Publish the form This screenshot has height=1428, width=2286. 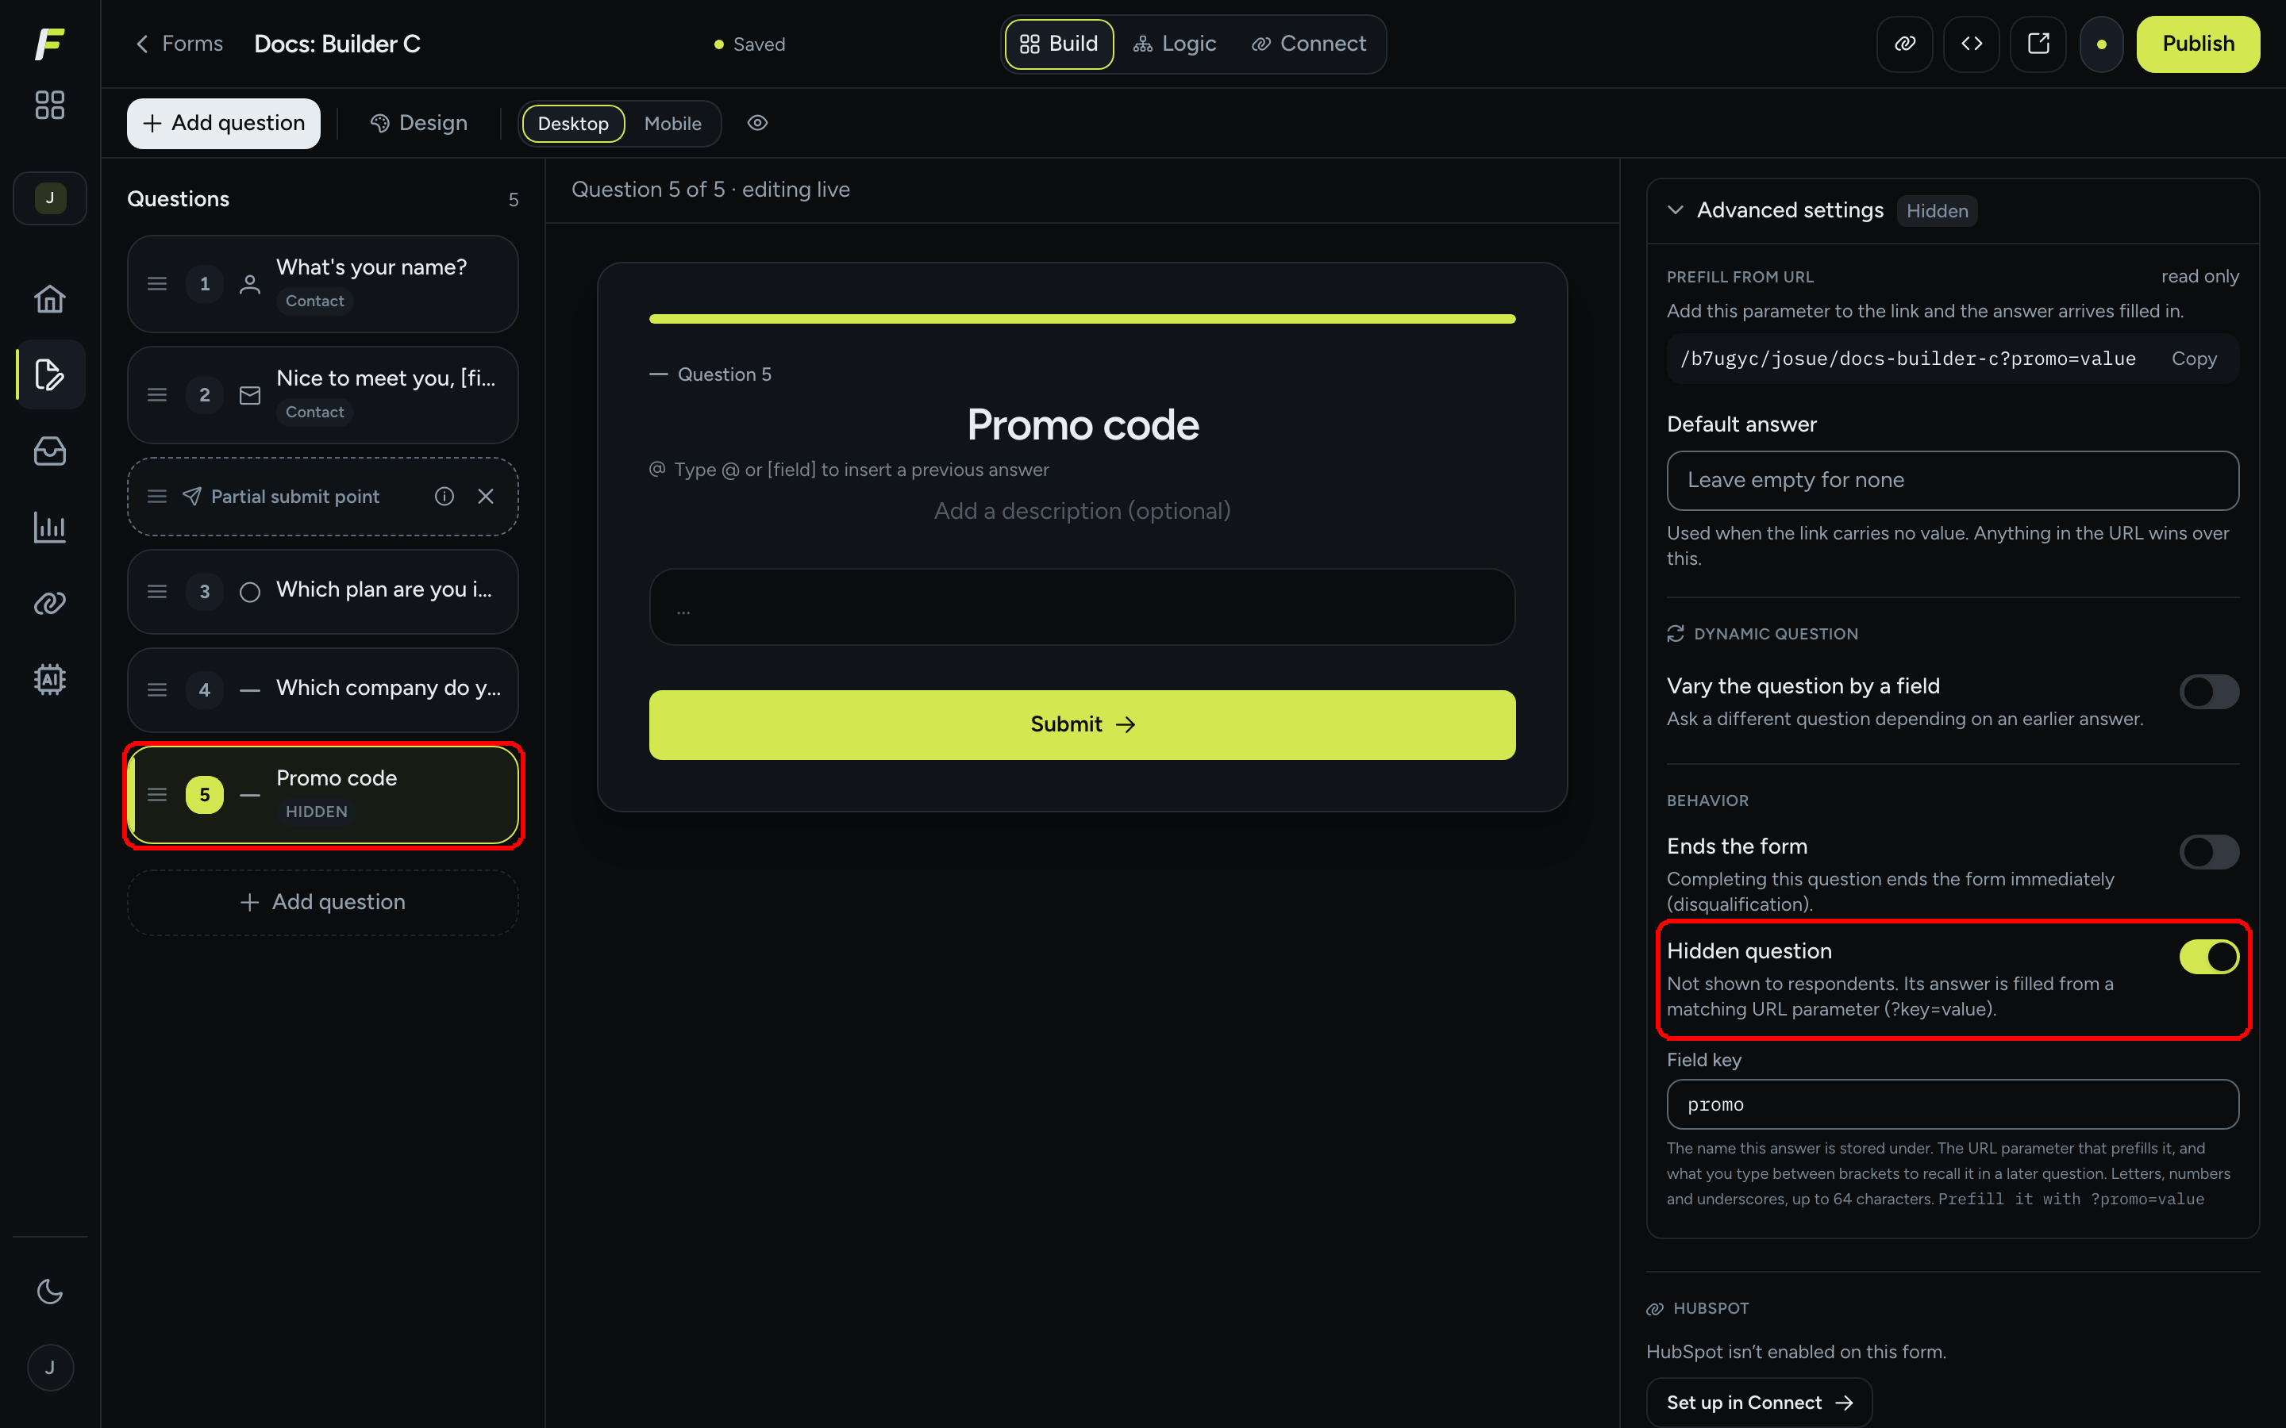click(x=2197, y=44)
